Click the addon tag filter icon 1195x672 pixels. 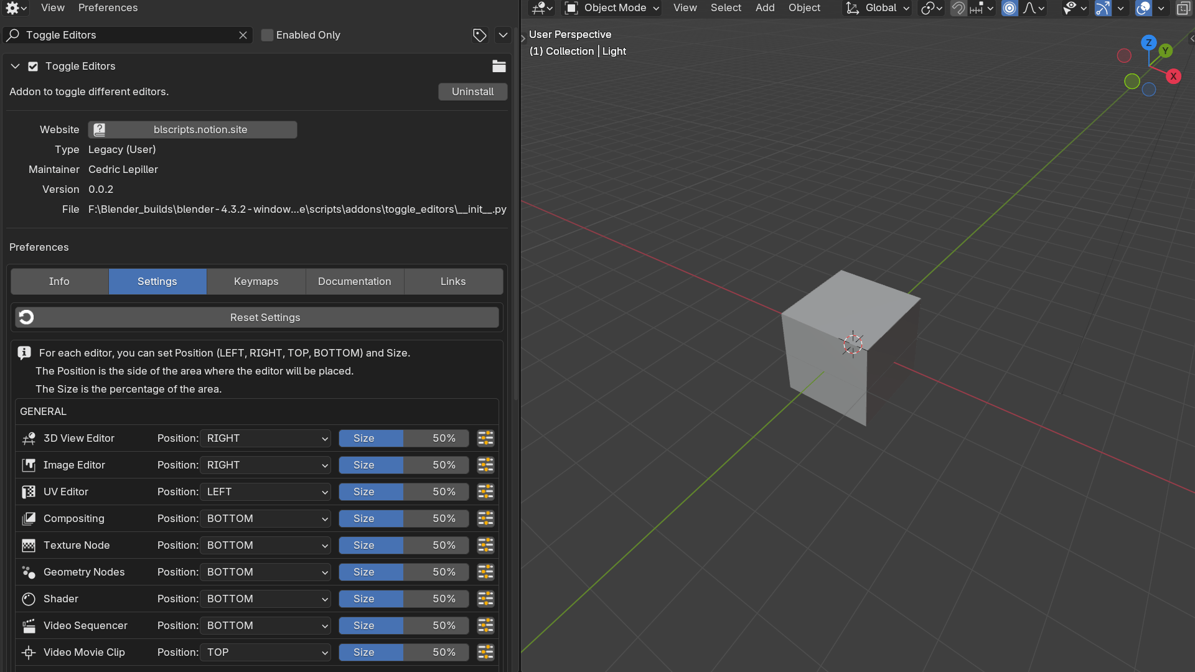[479, 35]
